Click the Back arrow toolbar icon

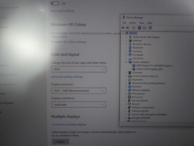pyautogui.click(x=123, y=28)
